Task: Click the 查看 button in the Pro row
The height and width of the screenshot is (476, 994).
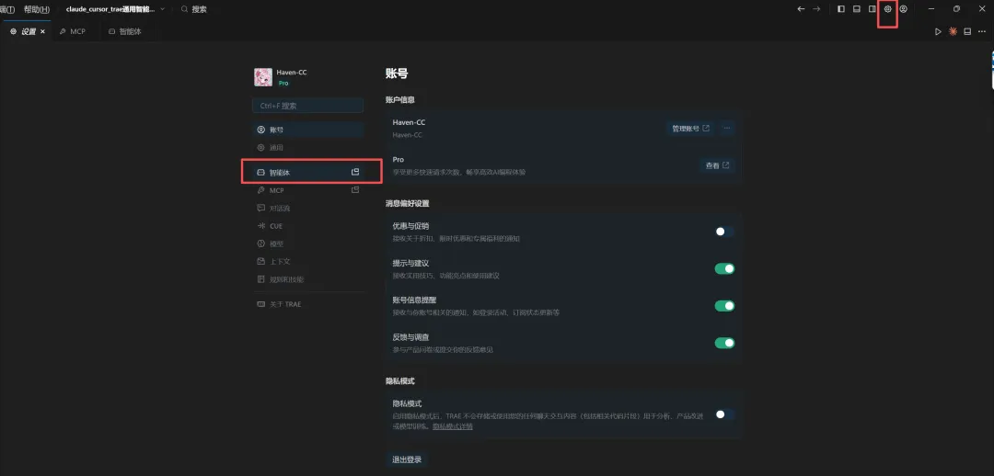Action: [x=717, y=165]
